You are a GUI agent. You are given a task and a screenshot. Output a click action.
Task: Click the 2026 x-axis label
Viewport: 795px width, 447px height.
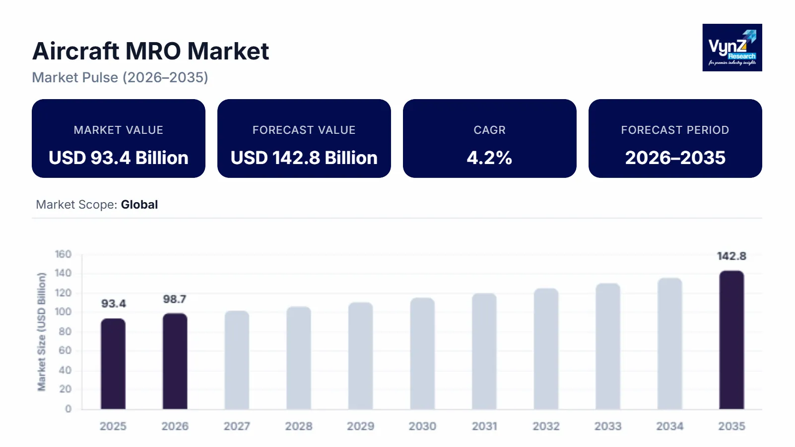[175, 426]
